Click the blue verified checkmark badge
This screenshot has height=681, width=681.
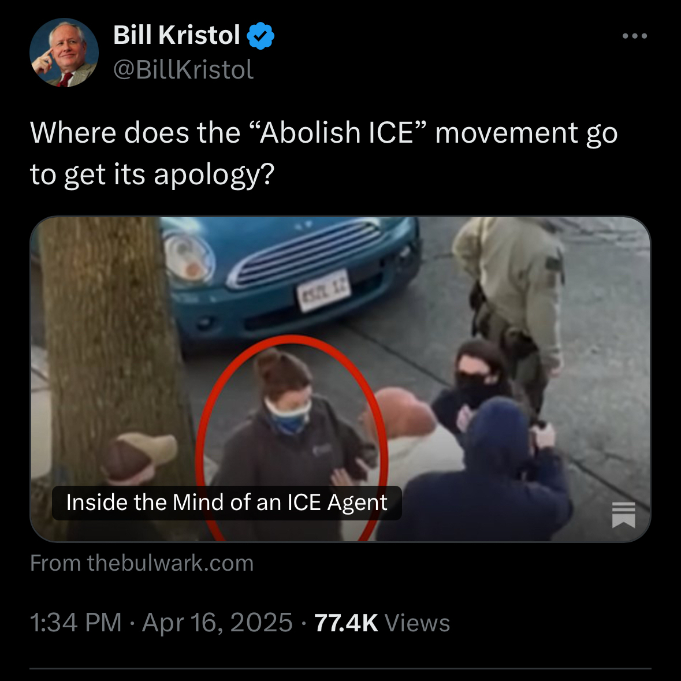click(x=260, y=36)
